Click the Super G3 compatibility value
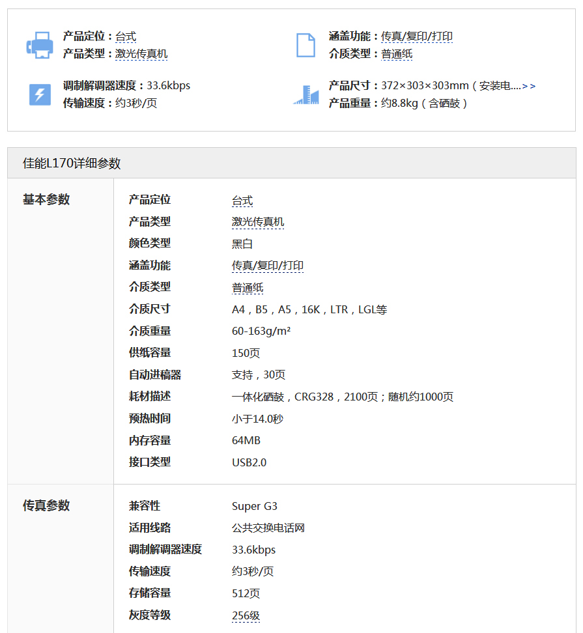583x633 pixels. [254, 506]
